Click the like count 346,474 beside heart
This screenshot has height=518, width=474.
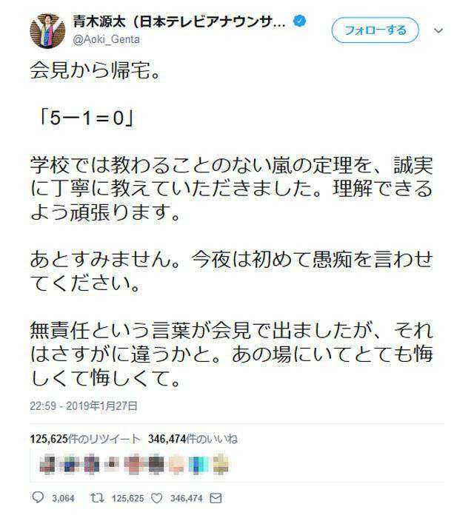click(x=187, y=498)
